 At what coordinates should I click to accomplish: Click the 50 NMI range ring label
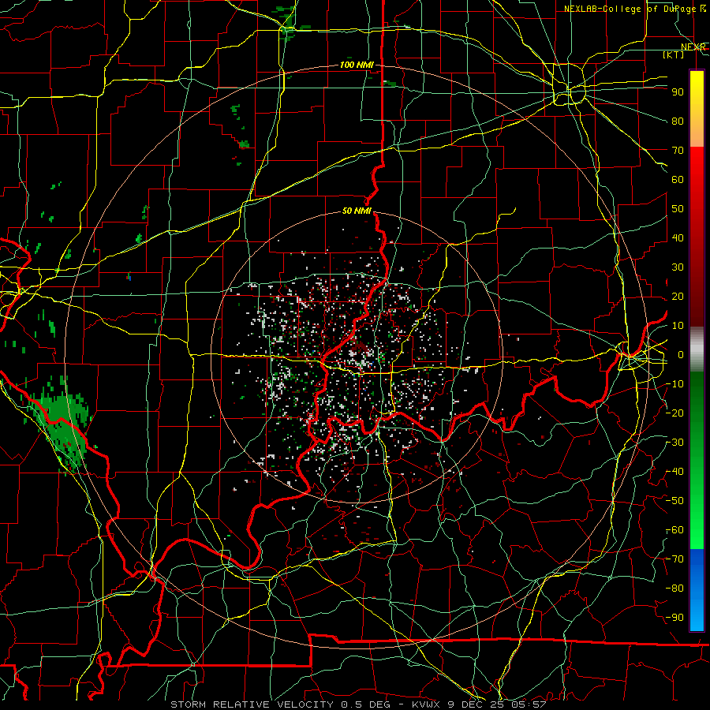(357, 211)
